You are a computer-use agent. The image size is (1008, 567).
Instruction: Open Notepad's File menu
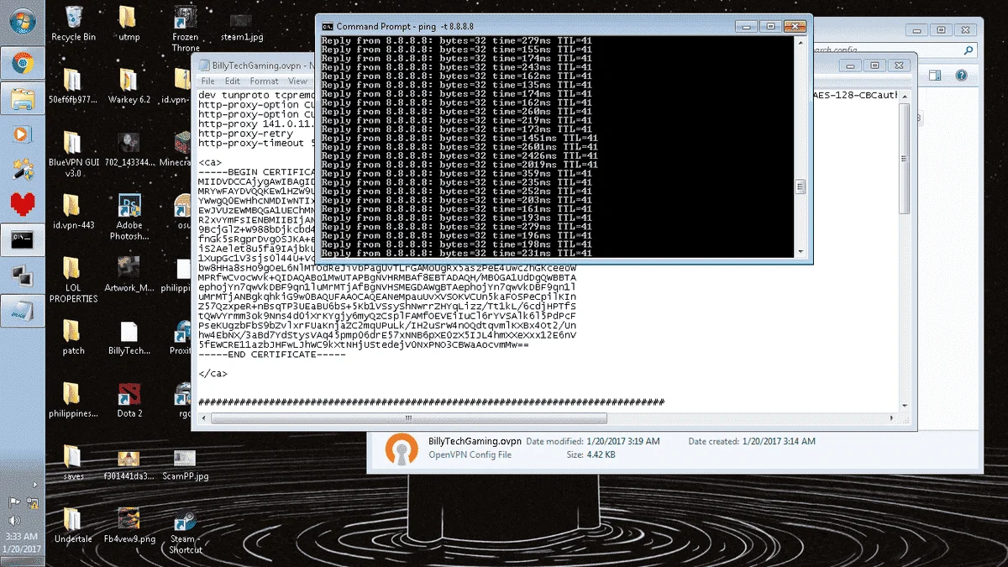tap(207, 81)
